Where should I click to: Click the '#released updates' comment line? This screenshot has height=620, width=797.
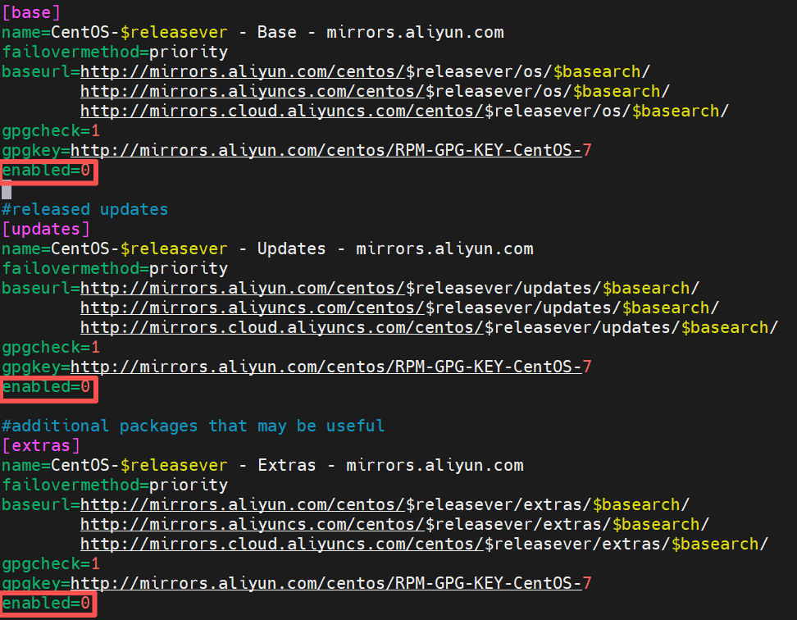[85, 209]
